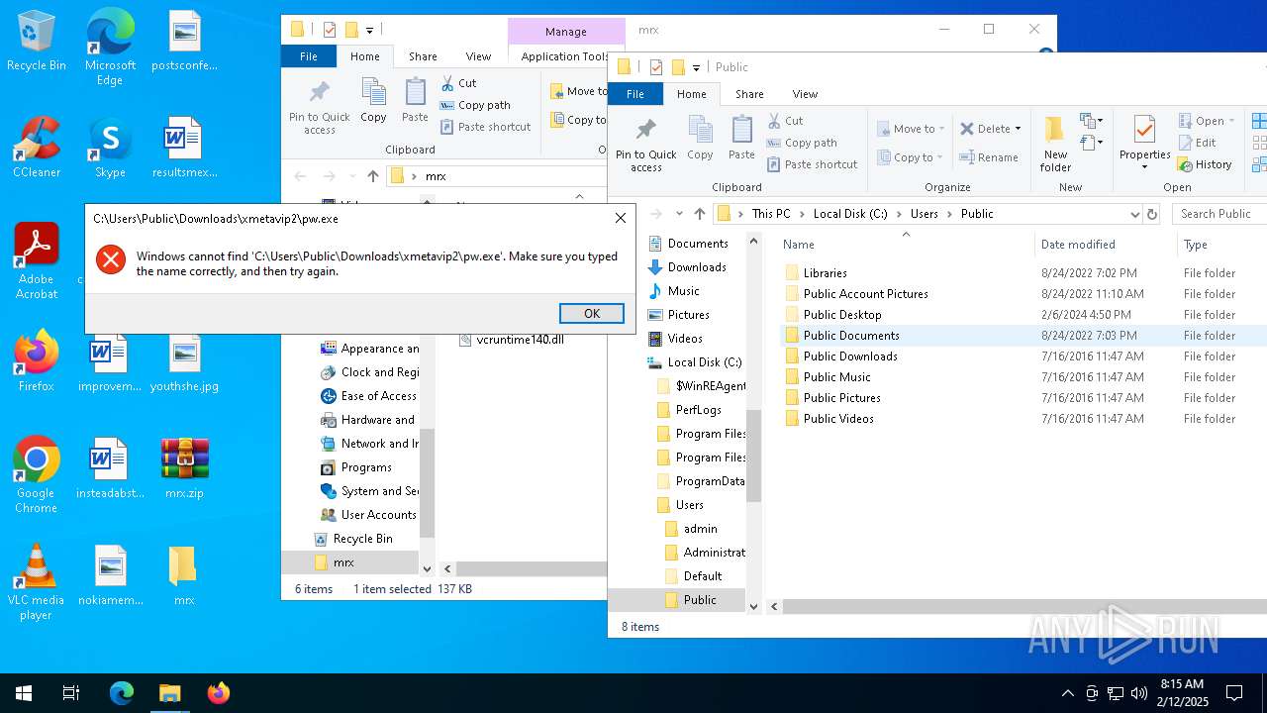Open File menu in mrx window
This screenshot has width=1267, height=713.
click(309, 56)
